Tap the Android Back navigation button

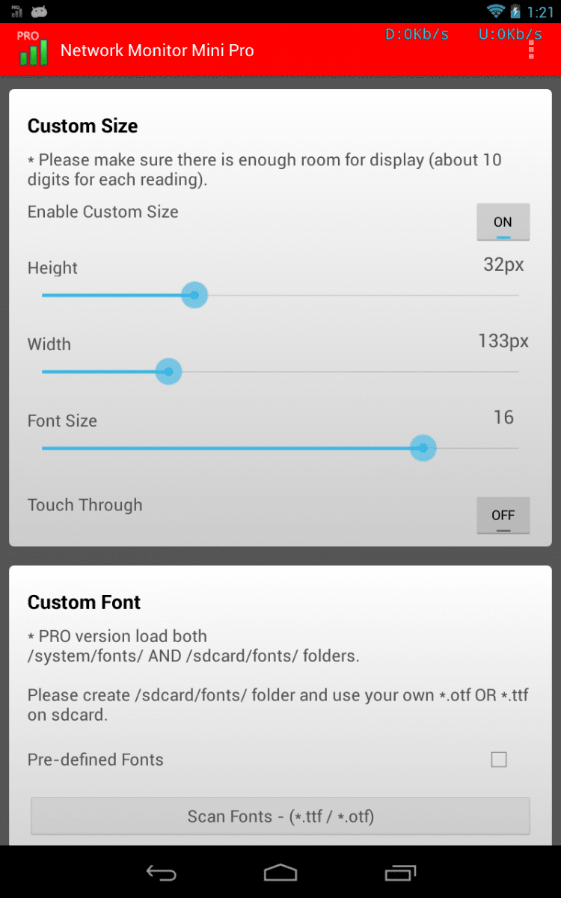pos(161,873)
